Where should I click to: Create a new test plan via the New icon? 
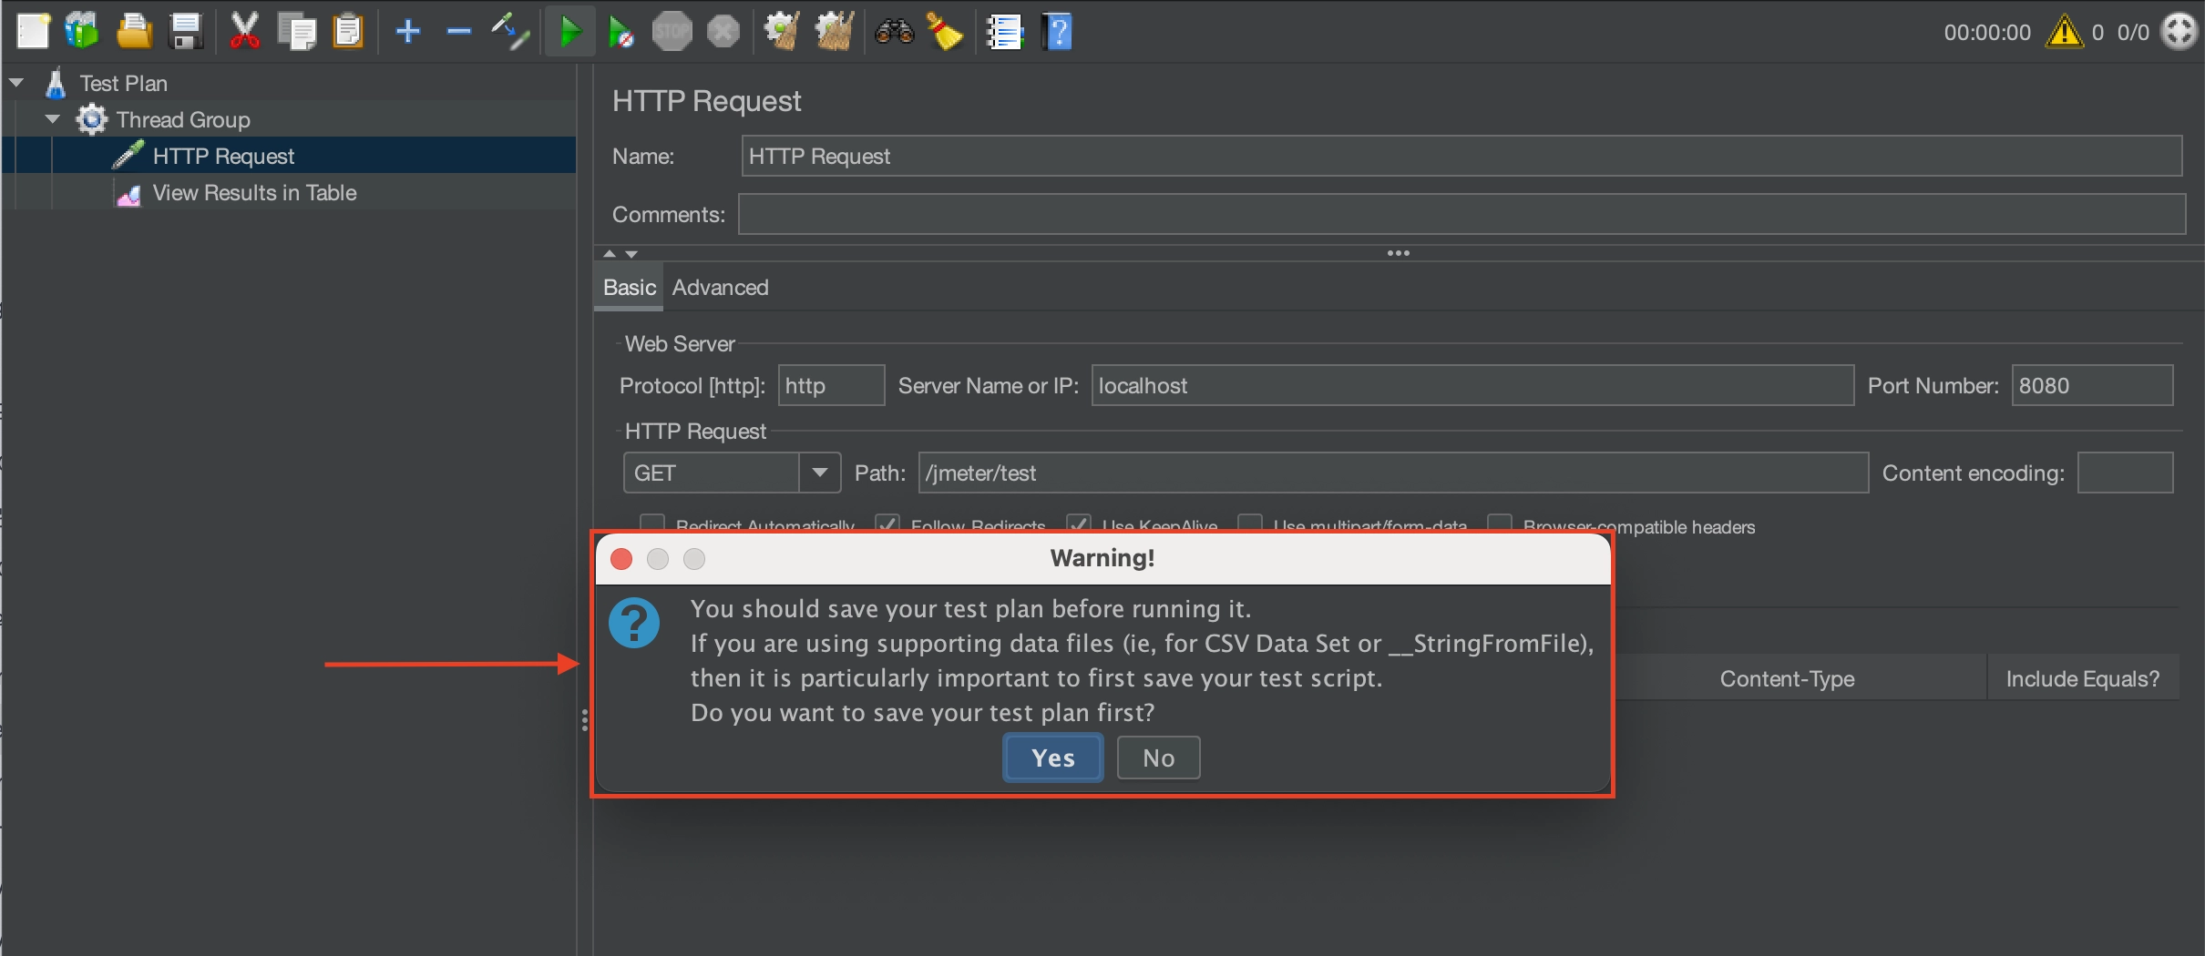point(34,32)
